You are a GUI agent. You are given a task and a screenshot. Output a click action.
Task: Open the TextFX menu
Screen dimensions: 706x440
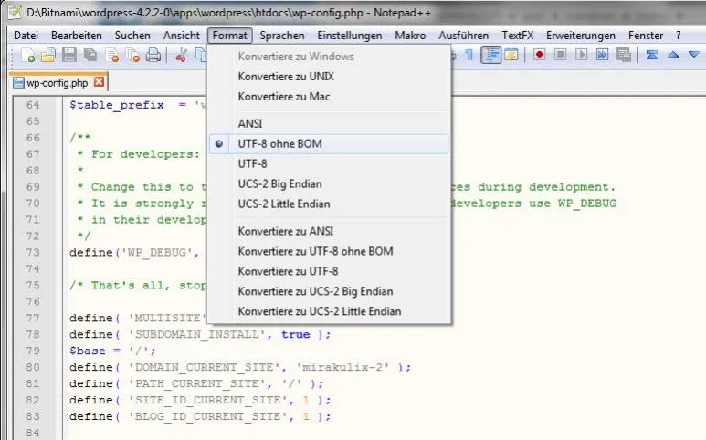(517, 36)
